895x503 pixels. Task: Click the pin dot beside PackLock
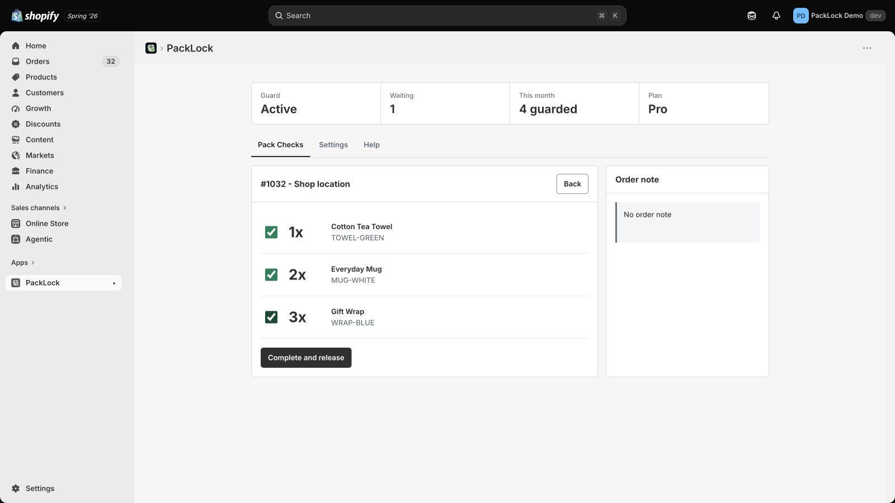(x=114, y=283)
